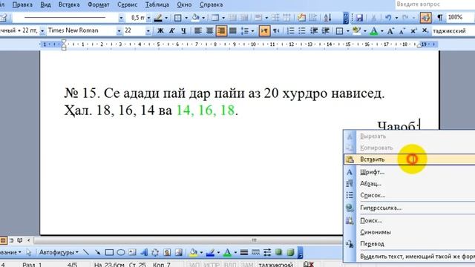Screen dimensions: 475x267
Task: Select the Line drawing tool
Action: [86, 252]
